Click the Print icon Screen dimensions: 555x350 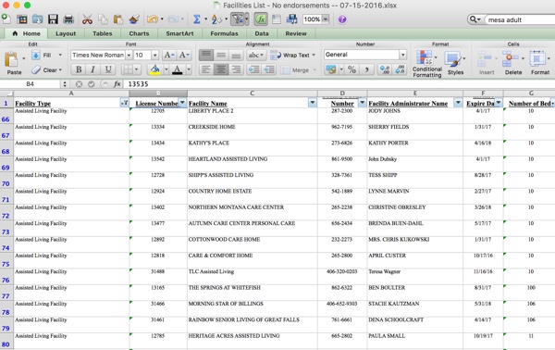pyautogui.click(x=68, y=19)
